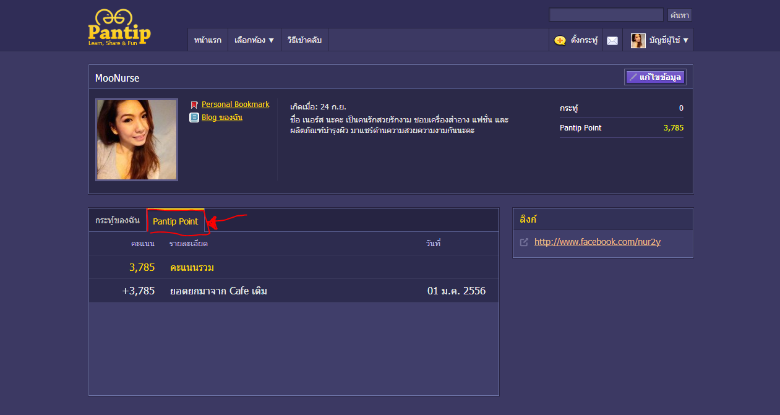780x415 pixels.
Task: Go to หน้าแรก home menu item
Action: click(208, 40)
